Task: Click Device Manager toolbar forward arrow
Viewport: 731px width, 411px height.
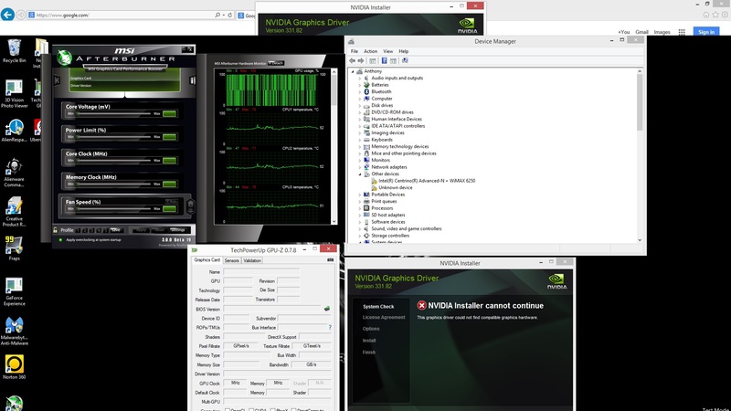Action: [x=361, y=60]
